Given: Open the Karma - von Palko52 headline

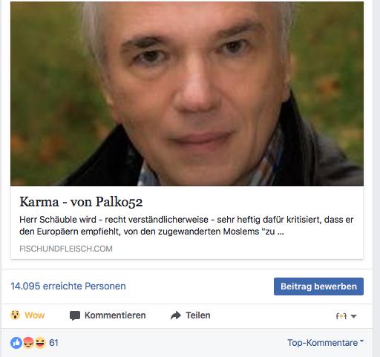Looking at the screenshot, I should coord(81,202).
